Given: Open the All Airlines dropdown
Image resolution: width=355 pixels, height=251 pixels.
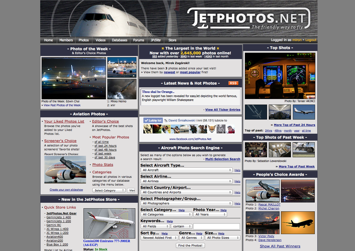Looking at the screenshot, I should coord(187,181).
